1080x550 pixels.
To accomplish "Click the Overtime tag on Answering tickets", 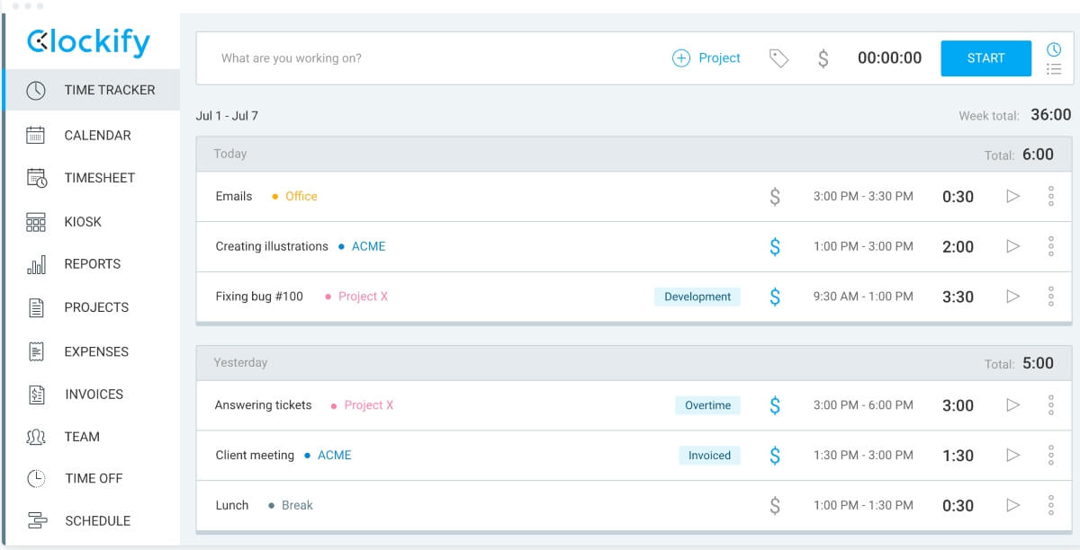I will (x=707, y=405).
